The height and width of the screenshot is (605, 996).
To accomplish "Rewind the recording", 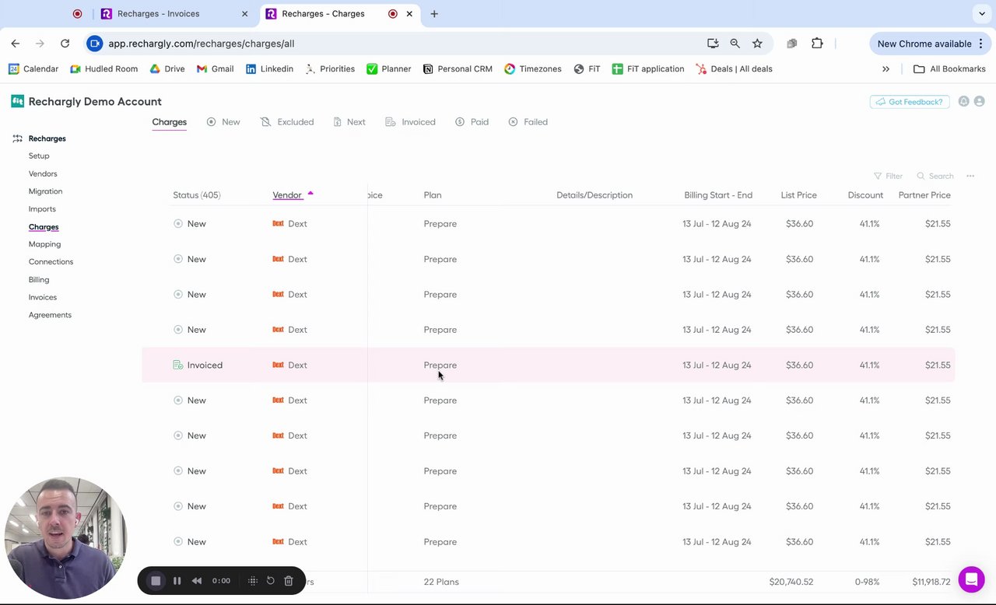I will tap(197, 581).
